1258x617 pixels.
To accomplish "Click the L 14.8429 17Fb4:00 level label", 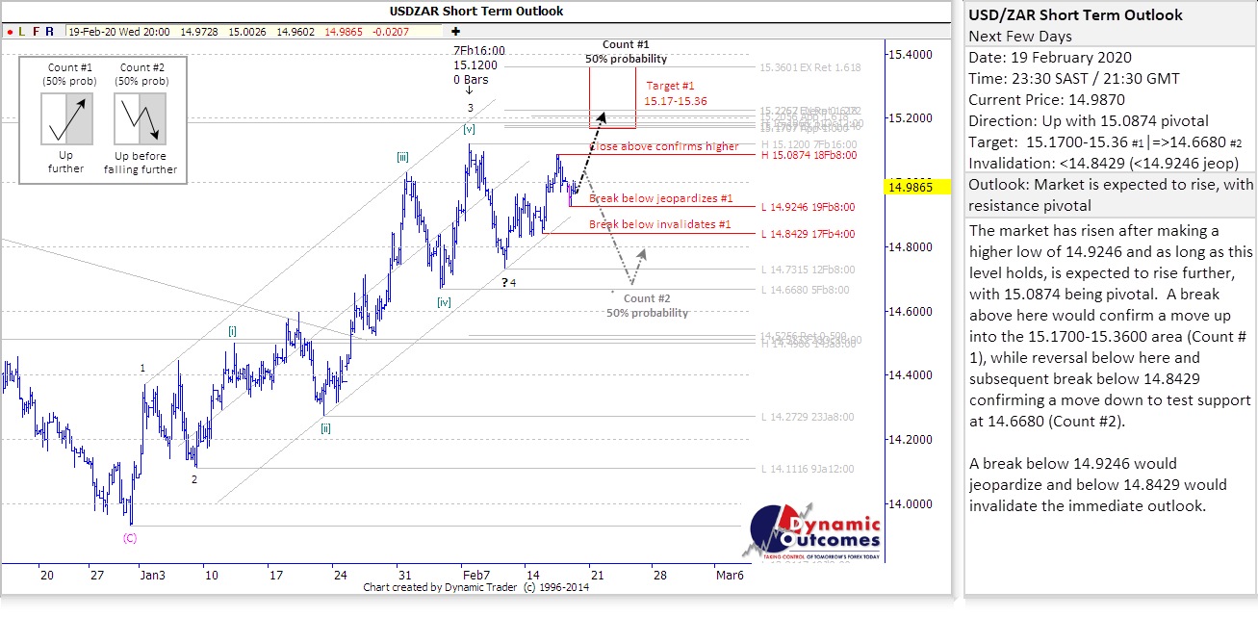I will pyautogui.click(x=808, y=234).
